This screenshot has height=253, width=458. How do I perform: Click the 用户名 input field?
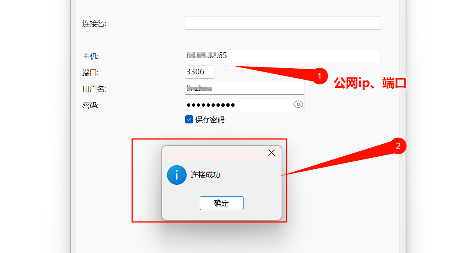coord(244,88)
